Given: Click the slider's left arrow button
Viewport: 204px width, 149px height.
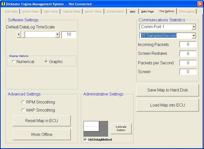Looking at the screenshot, I should (x=19, y=34).
